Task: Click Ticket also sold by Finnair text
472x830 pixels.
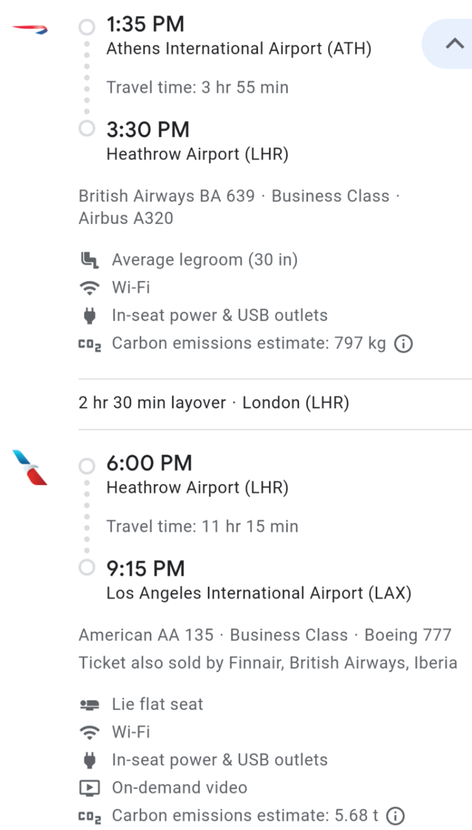Action: [268, 663]
